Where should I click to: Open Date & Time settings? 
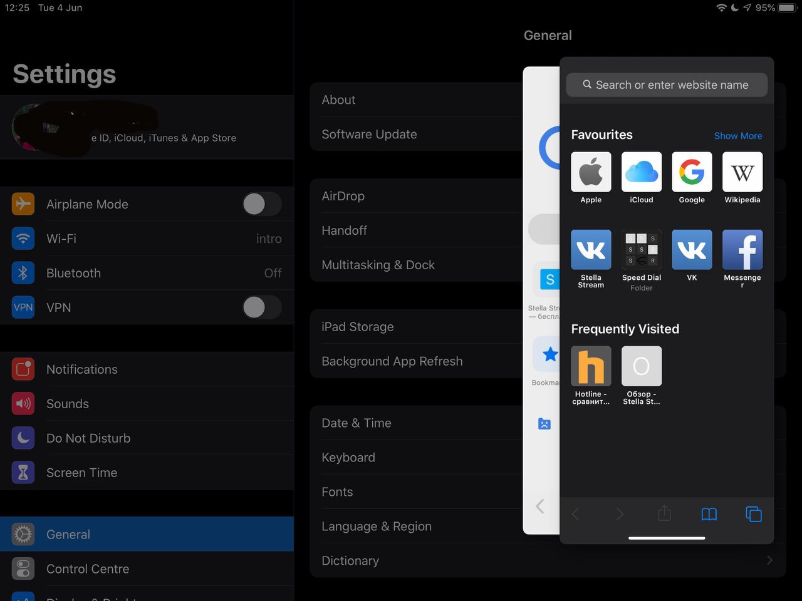pos(416,423)
